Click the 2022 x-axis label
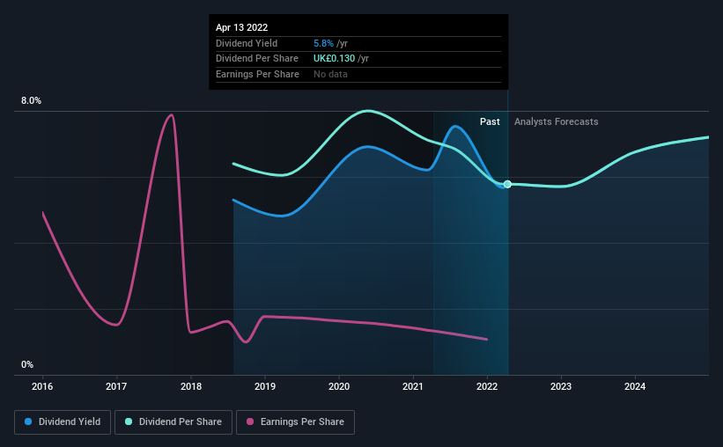The width and height of the screenshot is (723, 447). (x=487, y=386)
